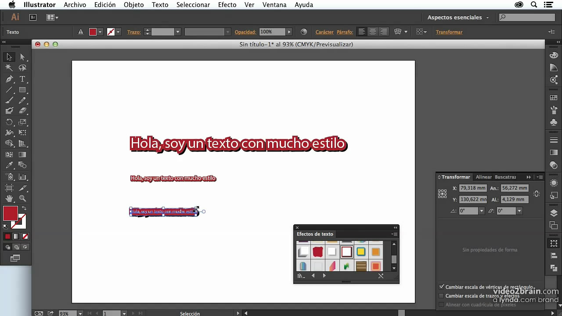Open the Transformar link in control bar
This screenshot has width=562, height=316.
click(x=449, y=32)
